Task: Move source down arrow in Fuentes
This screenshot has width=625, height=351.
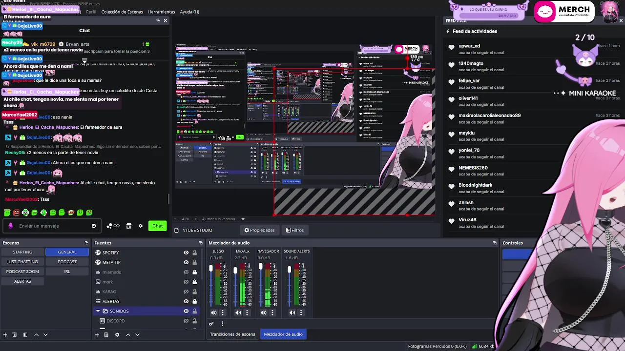Action: click(137, 334)
